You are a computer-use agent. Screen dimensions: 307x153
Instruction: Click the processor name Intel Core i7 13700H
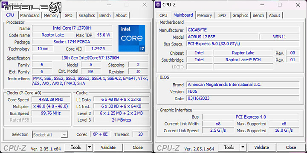click(72, 28)
